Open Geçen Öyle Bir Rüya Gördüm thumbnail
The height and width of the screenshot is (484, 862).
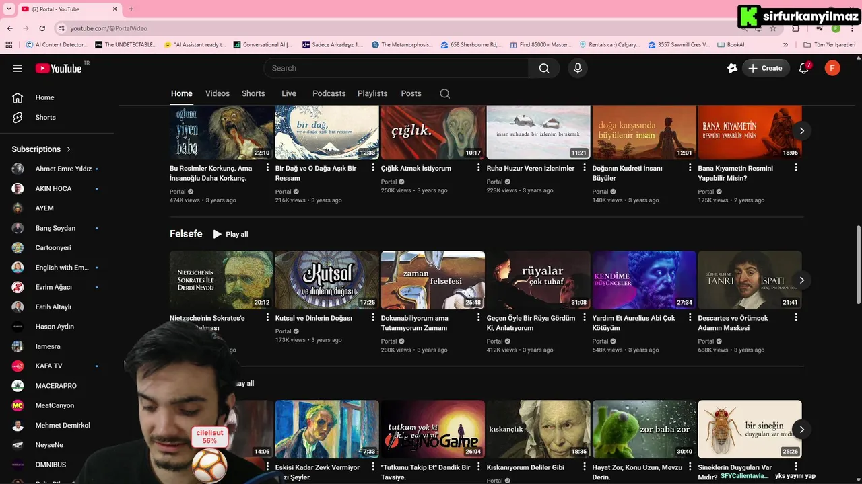[x=538, y=280]
